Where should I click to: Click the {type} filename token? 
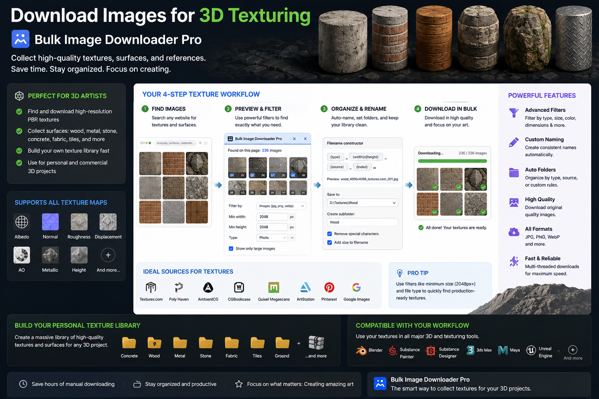click(335, 157)
